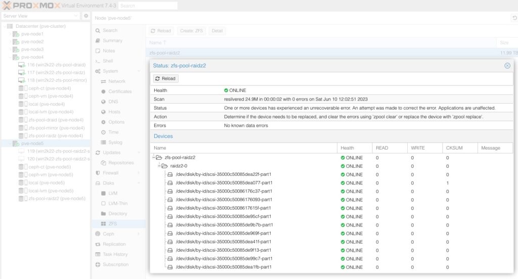Close the zfs-pool-raidz2 status dialog
The image size is (518, 279).
click(x=507, y=66)
